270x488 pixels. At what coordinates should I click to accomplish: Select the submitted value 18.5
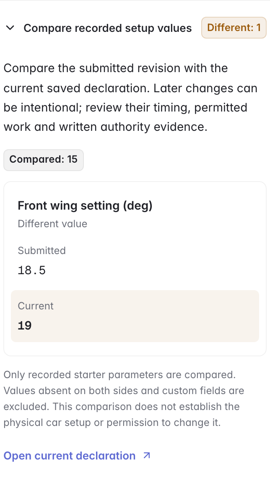tap(32, 270)
